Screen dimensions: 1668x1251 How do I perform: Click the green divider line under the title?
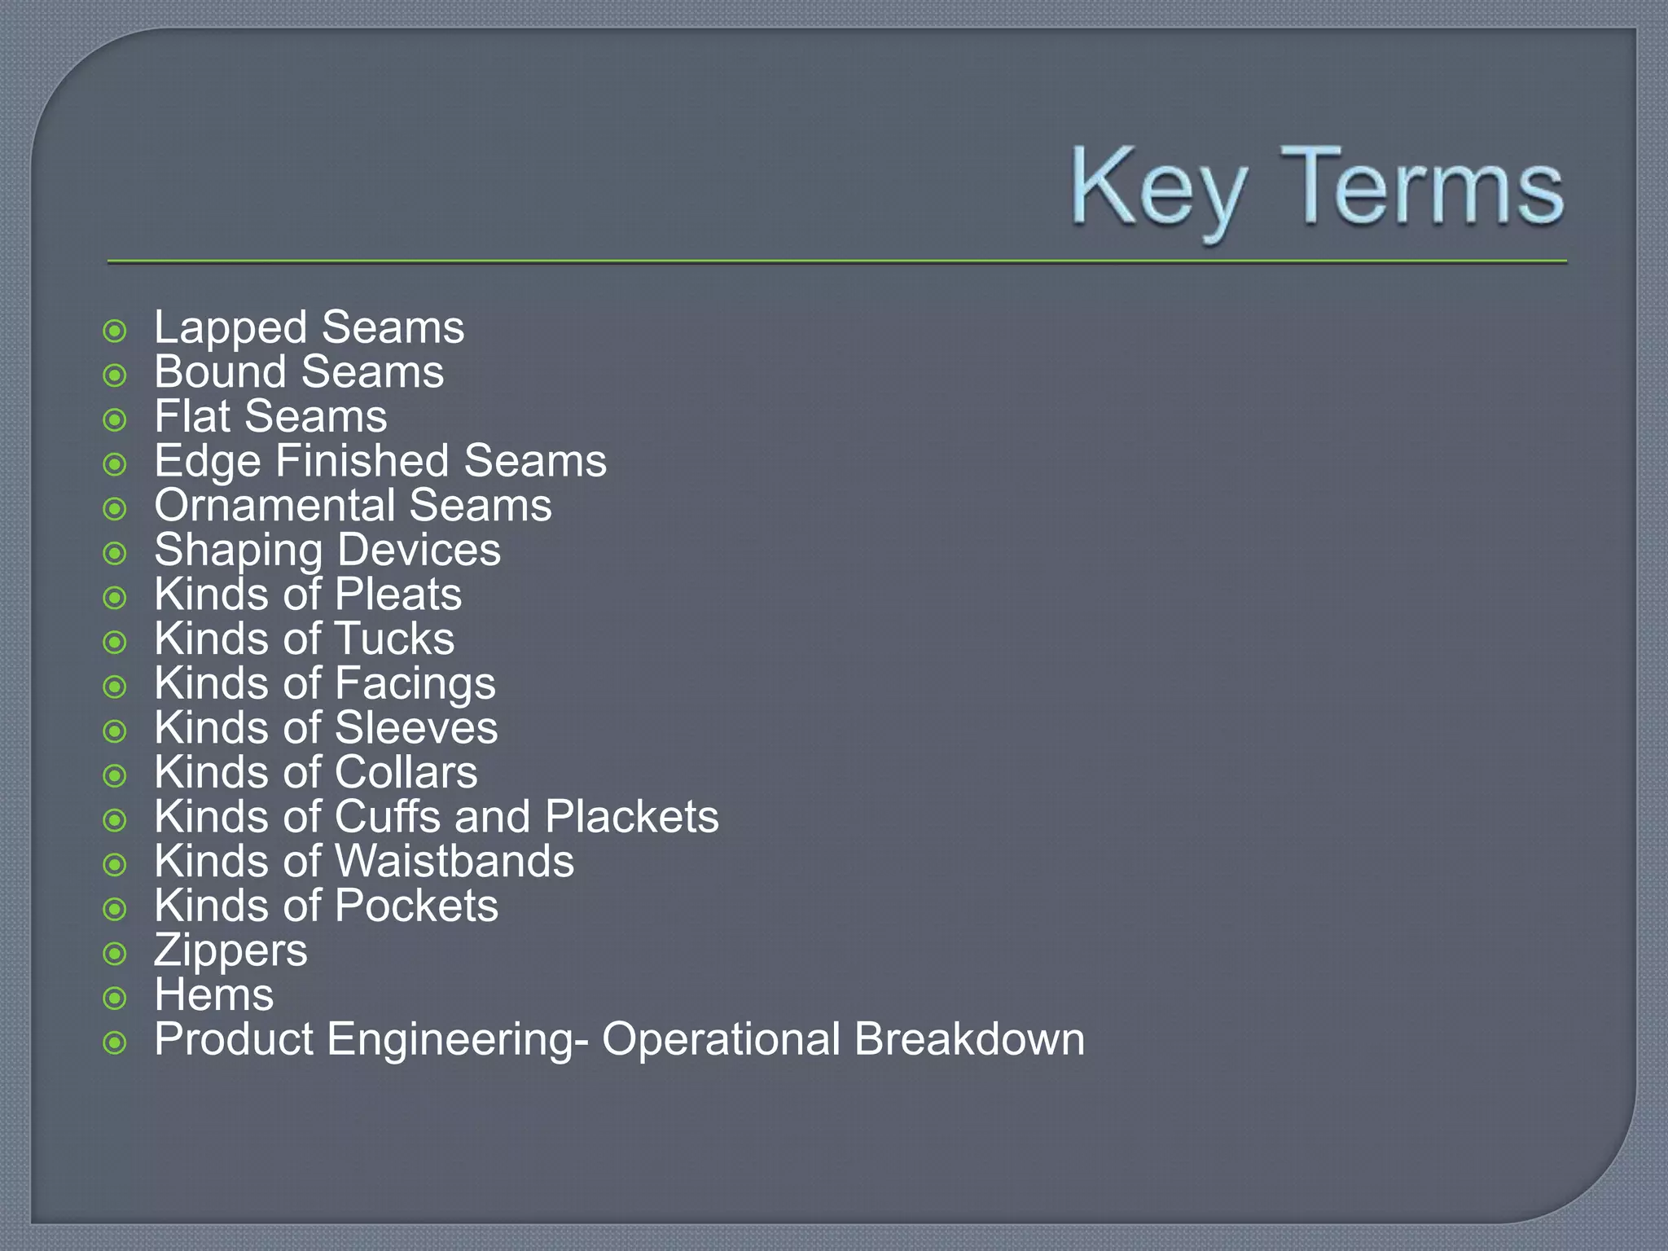tap(837, 261)
